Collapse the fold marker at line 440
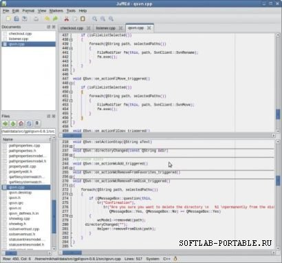 [x=71, y=48]
